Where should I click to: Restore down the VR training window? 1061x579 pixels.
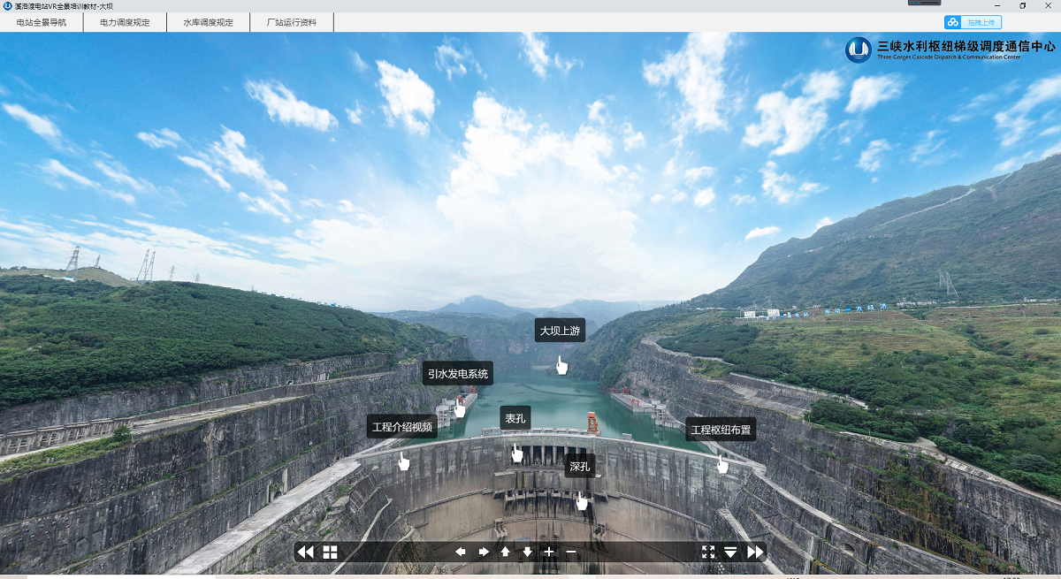tap(1023, 5)
